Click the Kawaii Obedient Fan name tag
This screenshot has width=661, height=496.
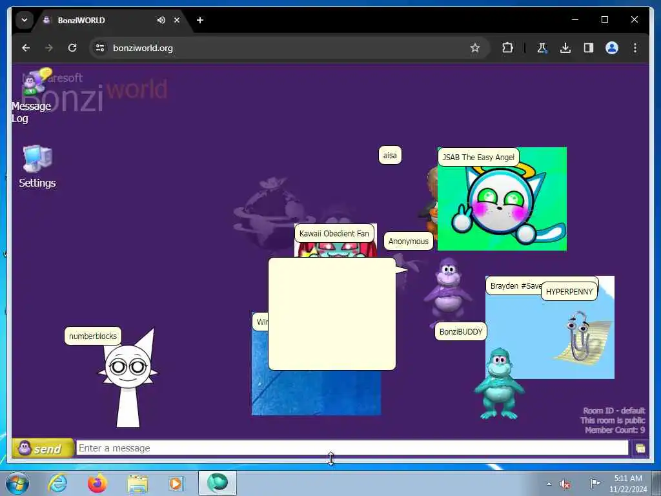pos(334,233)
